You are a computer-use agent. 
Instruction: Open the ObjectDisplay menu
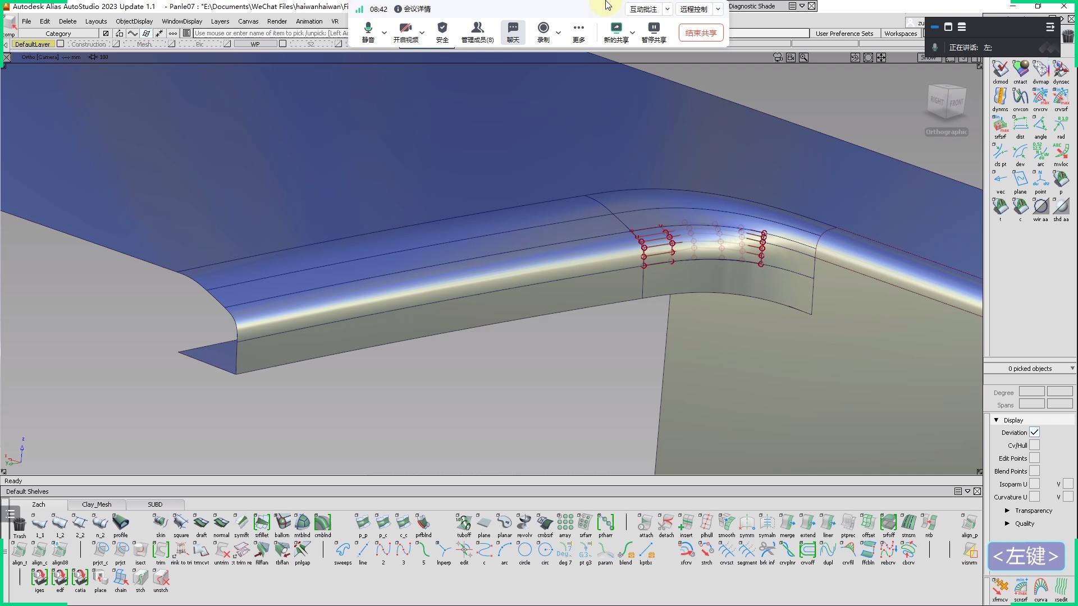click(x=134, y=21)
